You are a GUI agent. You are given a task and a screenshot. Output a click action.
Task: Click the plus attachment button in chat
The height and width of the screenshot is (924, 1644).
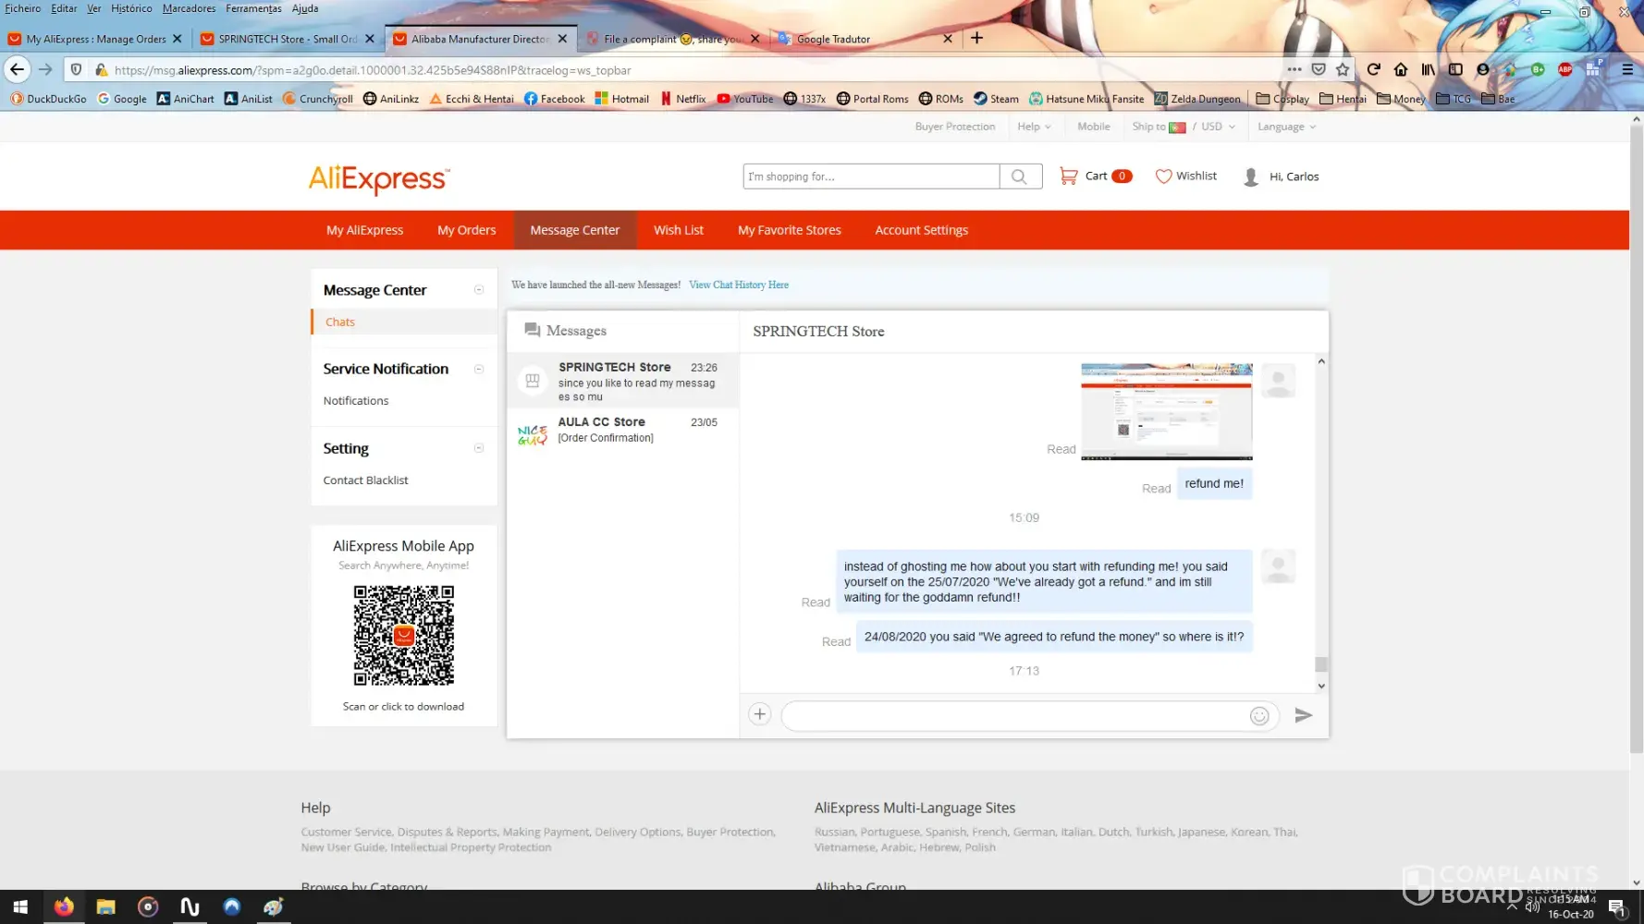pos(759,714)
